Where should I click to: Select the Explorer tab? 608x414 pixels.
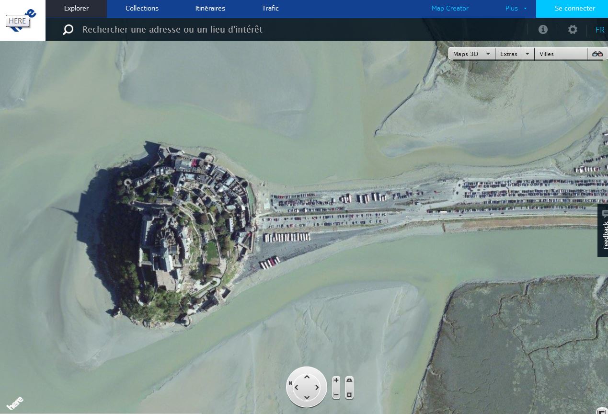[x=76, y=8]
